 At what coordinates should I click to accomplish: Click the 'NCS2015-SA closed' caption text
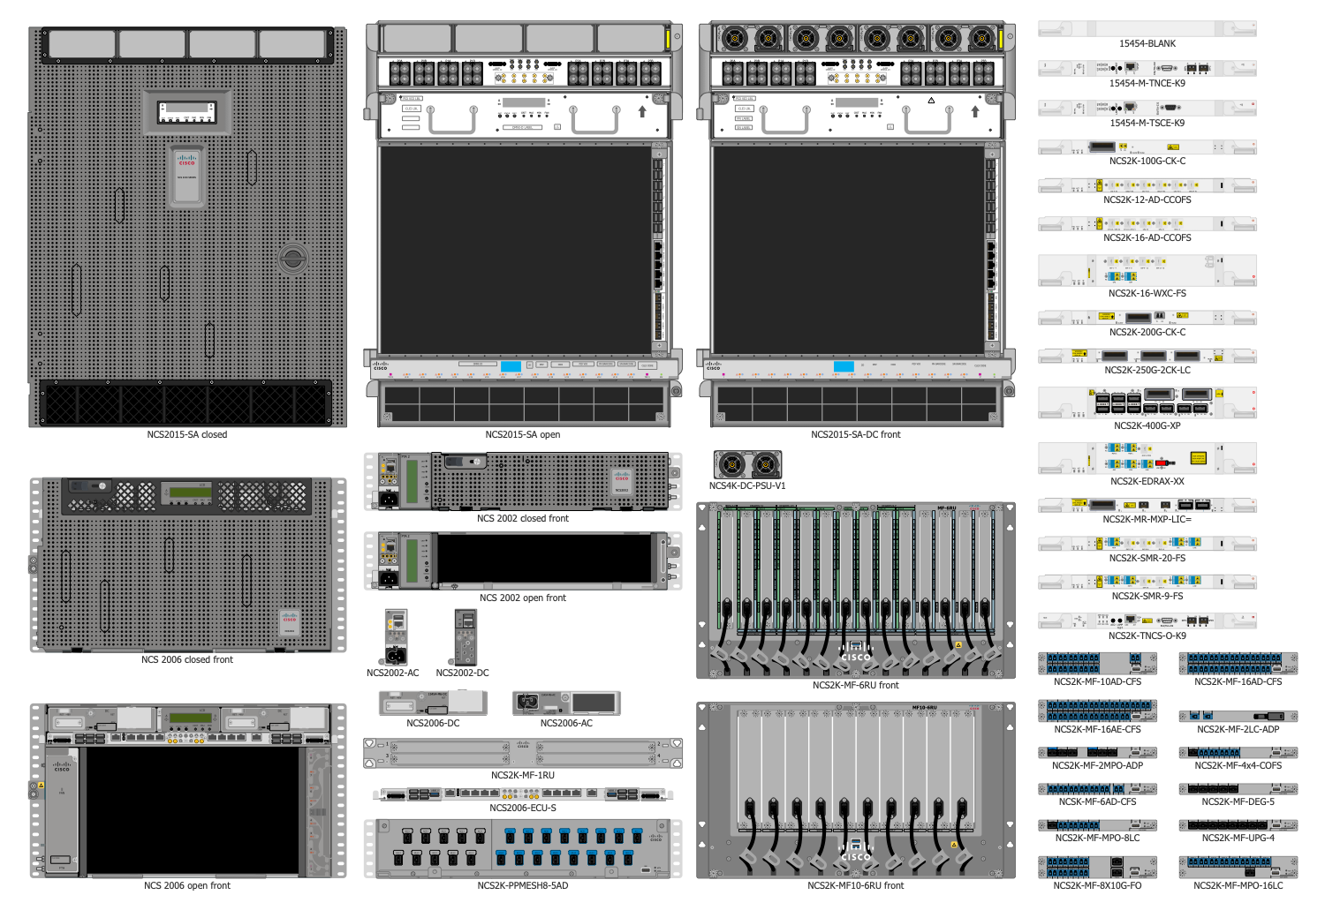click(187, 434)
